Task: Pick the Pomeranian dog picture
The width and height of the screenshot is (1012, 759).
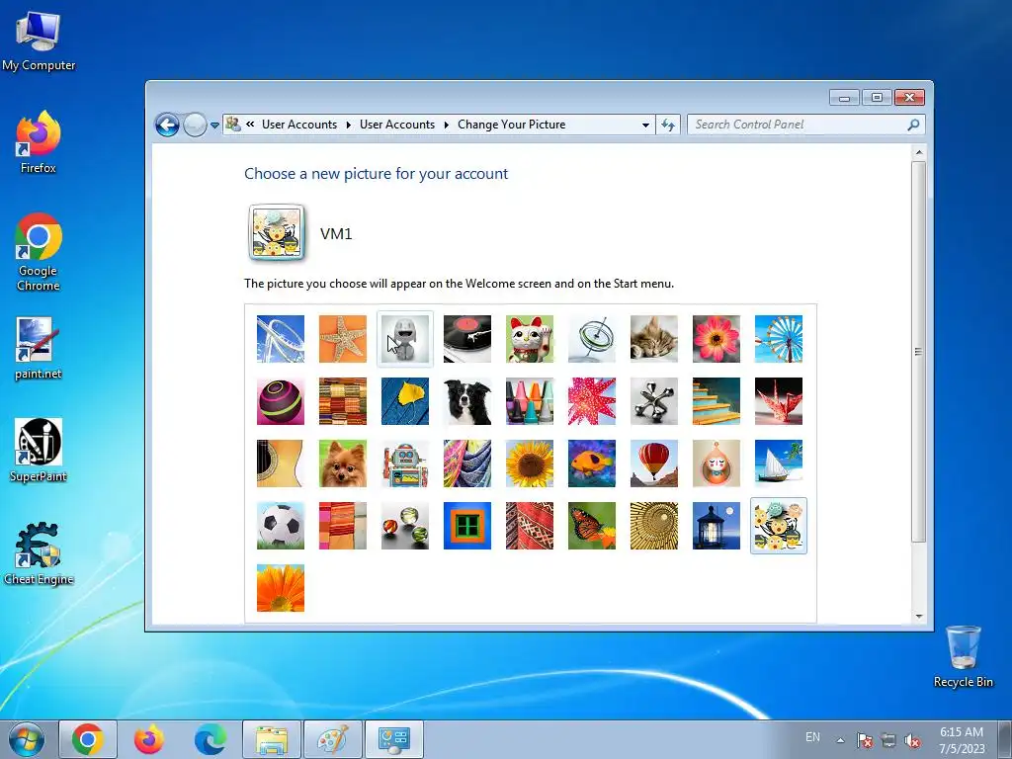Action: point(343,464)
